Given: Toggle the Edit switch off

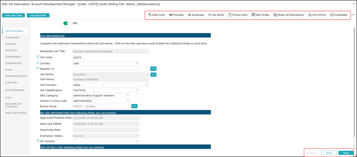Looking at the screenshot, I should tap(67, 23).
